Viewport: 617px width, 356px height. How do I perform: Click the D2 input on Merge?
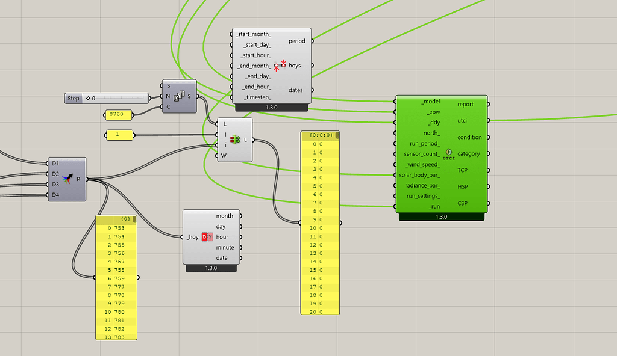coord(55,174)
